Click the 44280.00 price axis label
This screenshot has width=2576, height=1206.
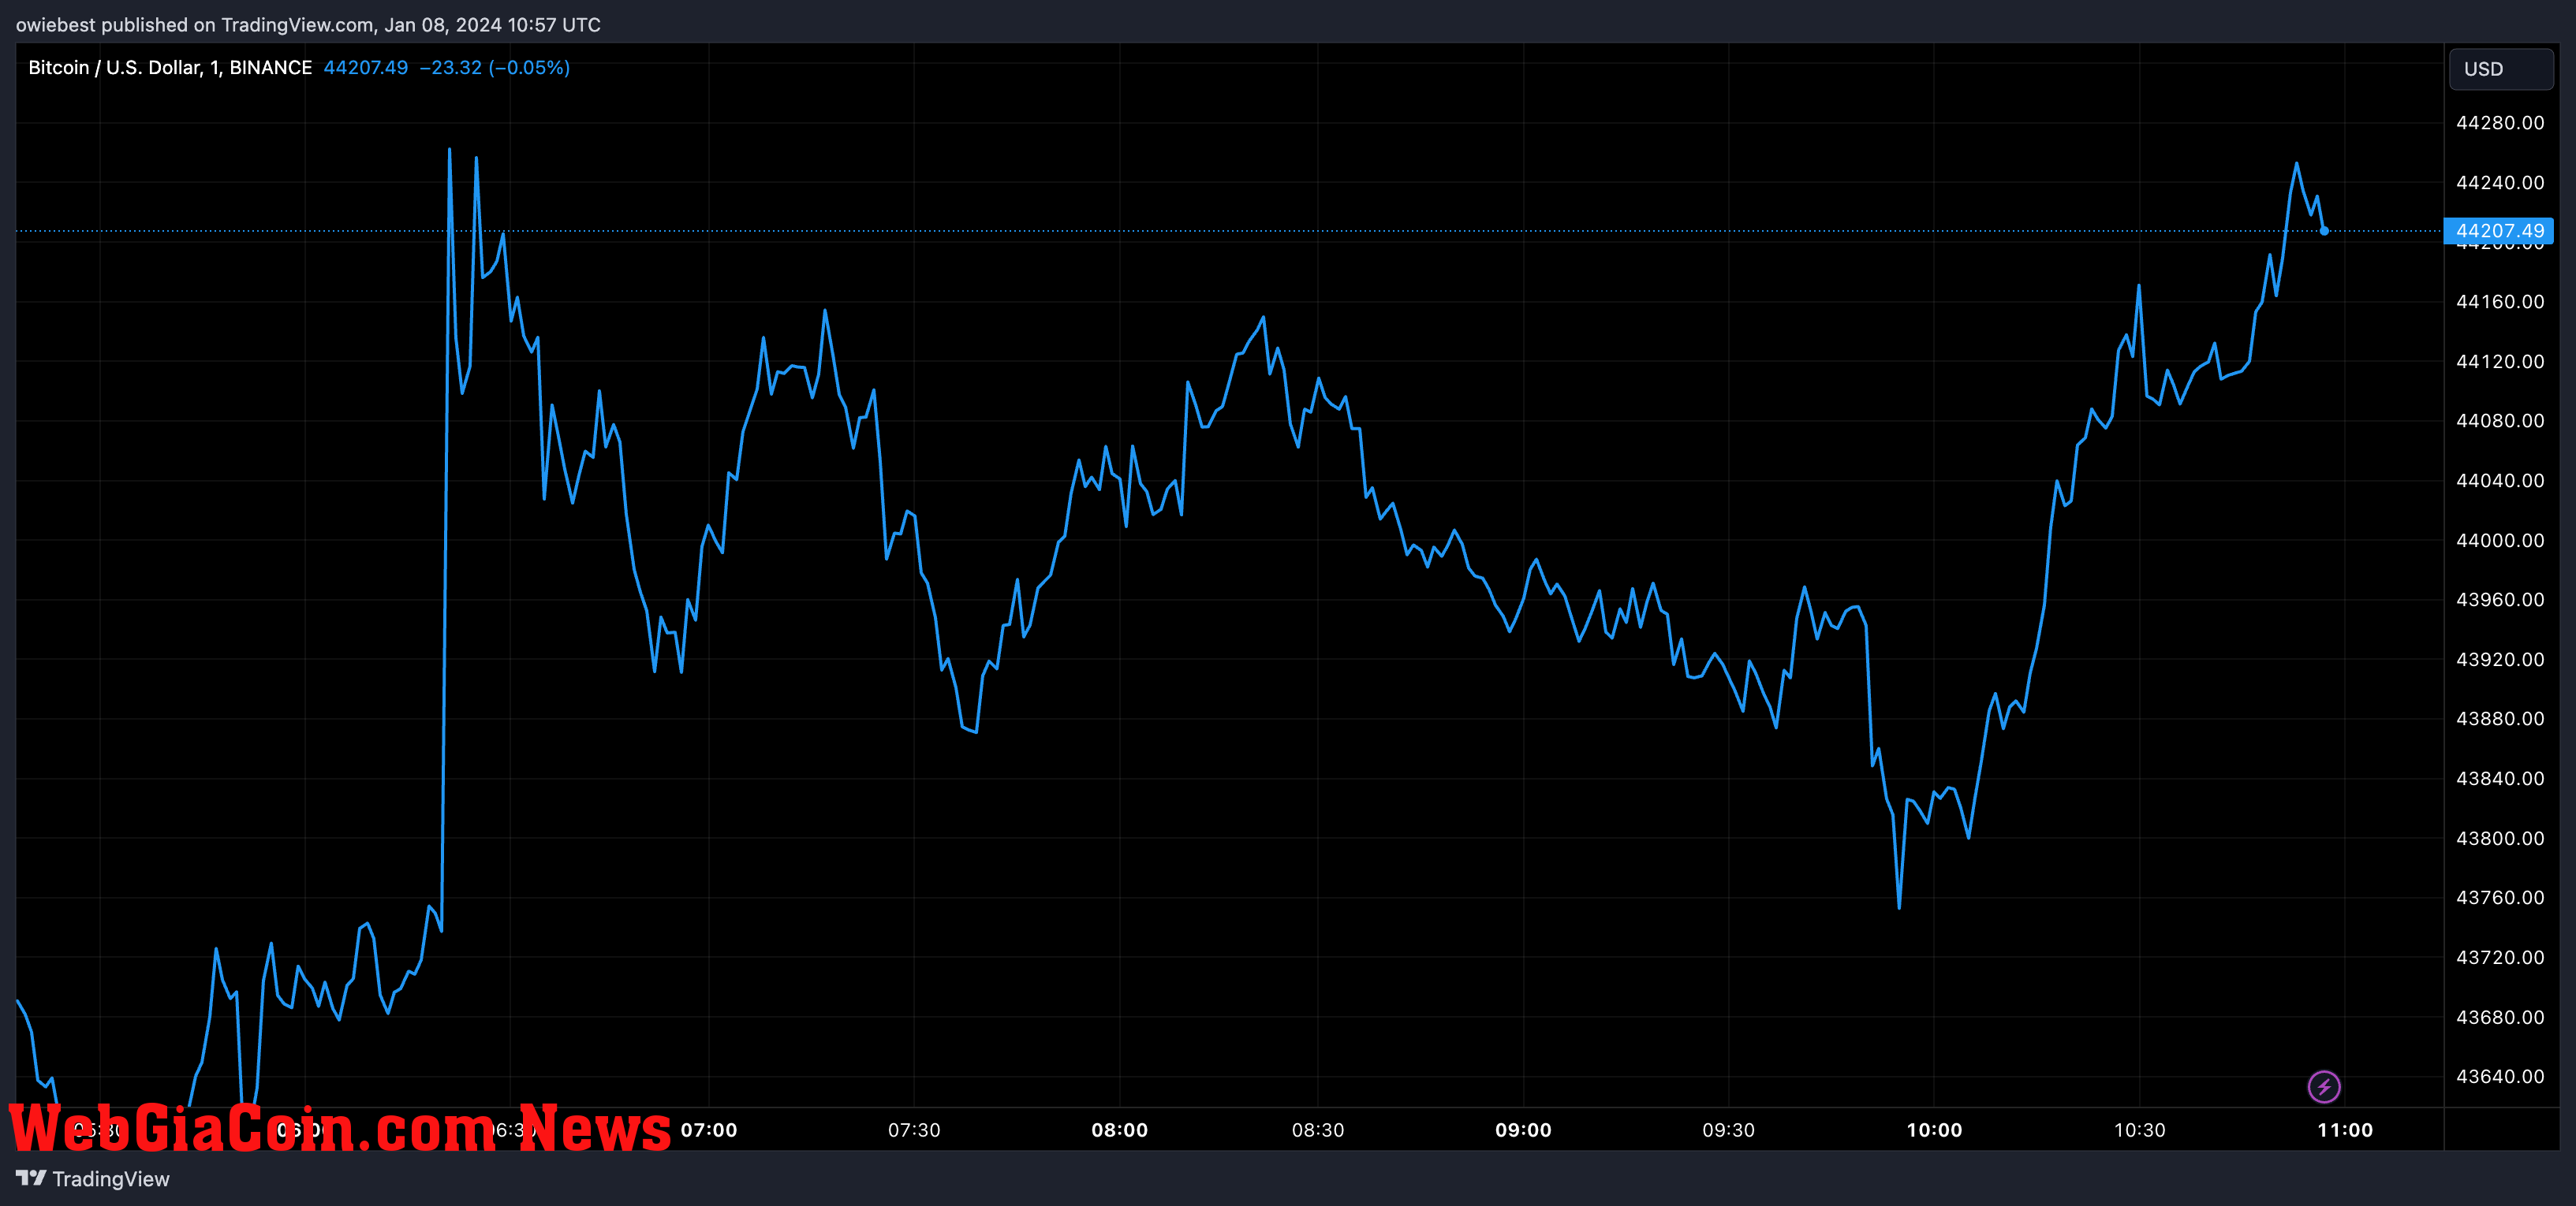[x=2500, y=123]
